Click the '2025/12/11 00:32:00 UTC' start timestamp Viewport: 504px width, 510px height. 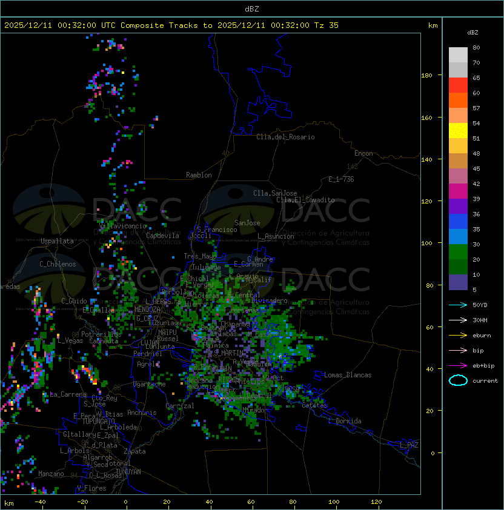[60, 25]
